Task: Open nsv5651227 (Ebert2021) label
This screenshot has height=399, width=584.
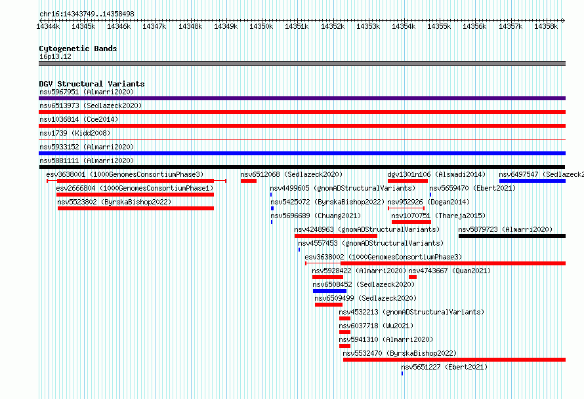Action: [x=444, y=367]
